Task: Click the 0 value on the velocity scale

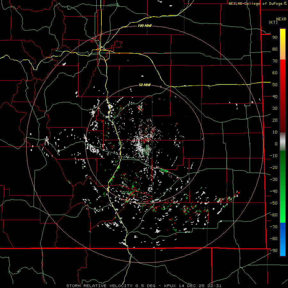Action: (x=276, y=144)
